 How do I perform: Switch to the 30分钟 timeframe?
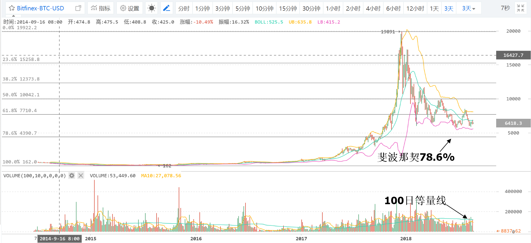(311, 8)
